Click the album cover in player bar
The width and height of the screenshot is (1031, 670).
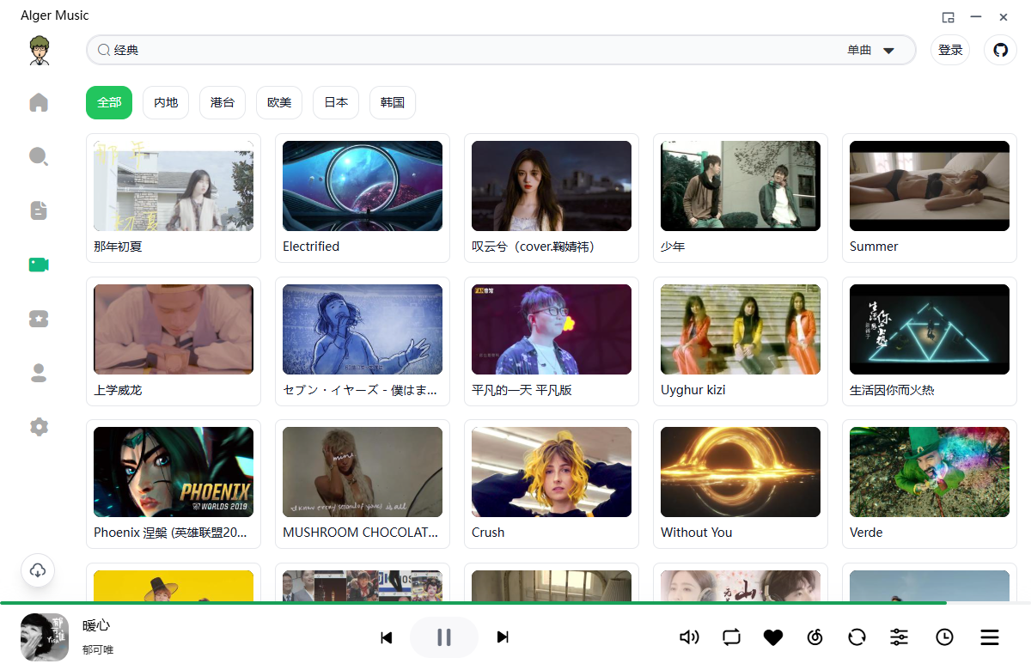coord(45,637)
